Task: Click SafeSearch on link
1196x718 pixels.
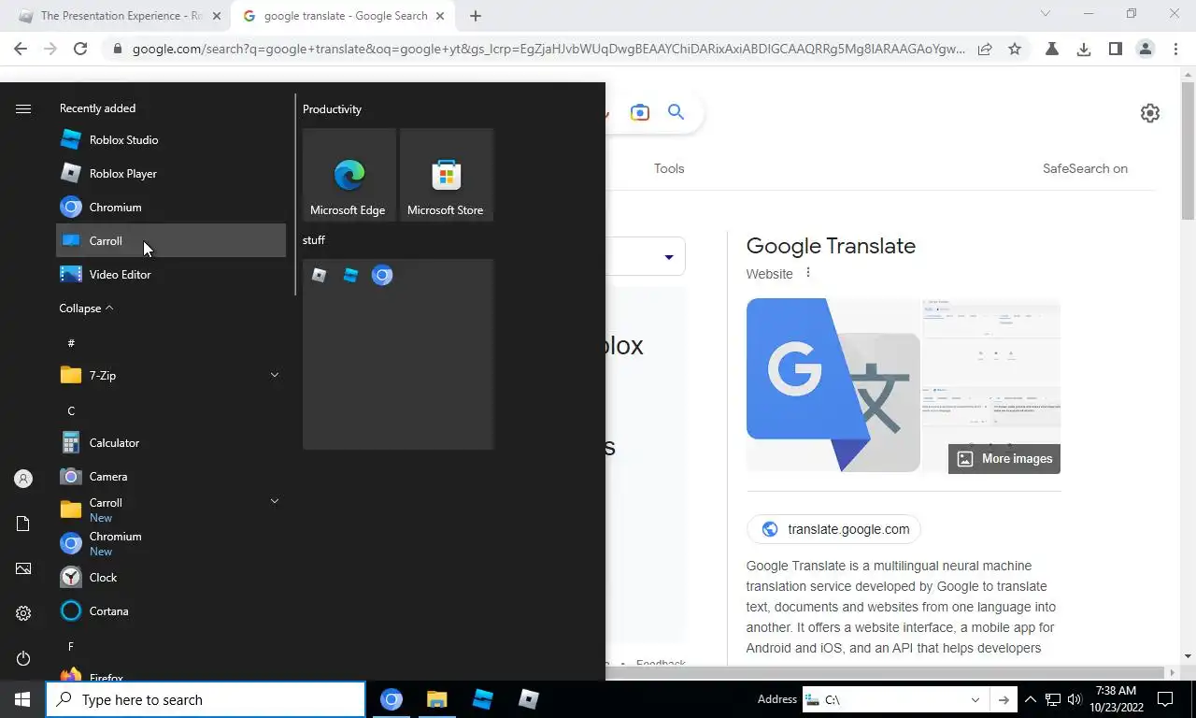Action: pyautogui.click(x=1085, y=169)
